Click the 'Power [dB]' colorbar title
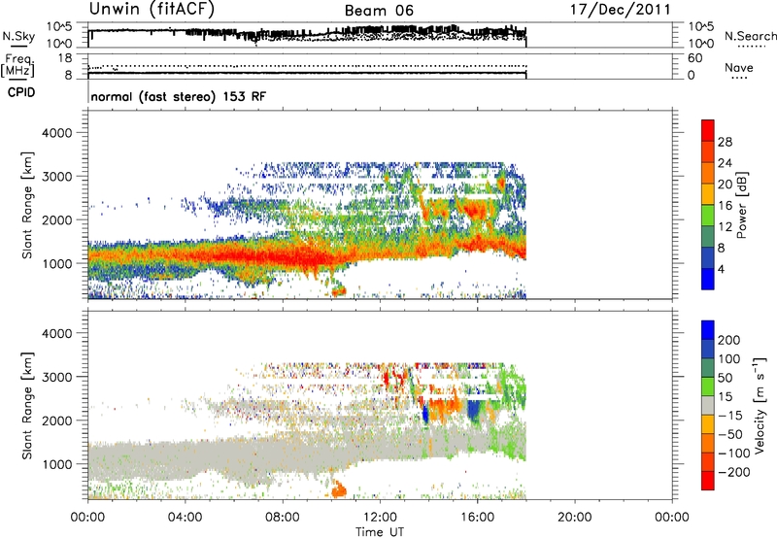The image size is (777, 538). (742, 205)
